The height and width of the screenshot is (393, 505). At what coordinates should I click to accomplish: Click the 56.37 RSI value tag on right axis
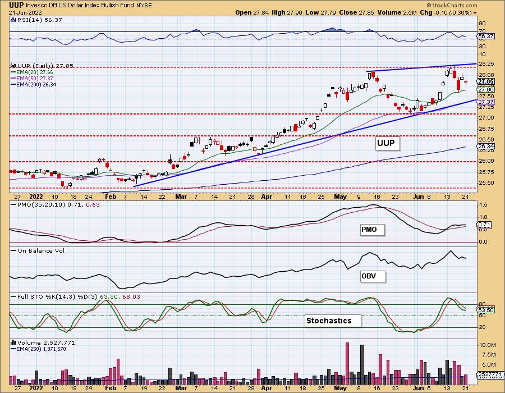tap(486, 36)
